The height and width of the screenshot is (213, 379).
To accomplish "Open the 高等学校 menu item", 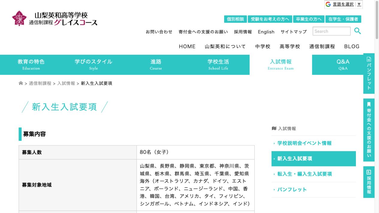I will [x=290, y=46].
